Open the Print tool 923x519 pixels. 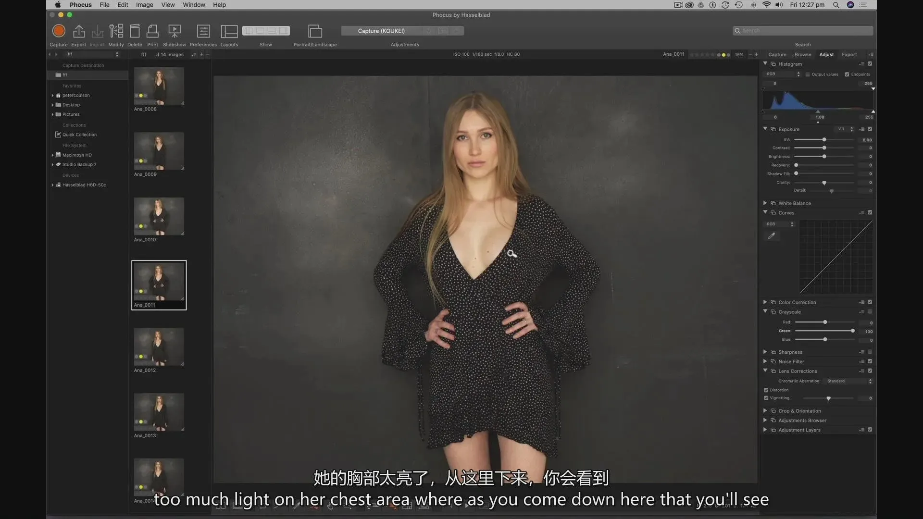point(152,31)
